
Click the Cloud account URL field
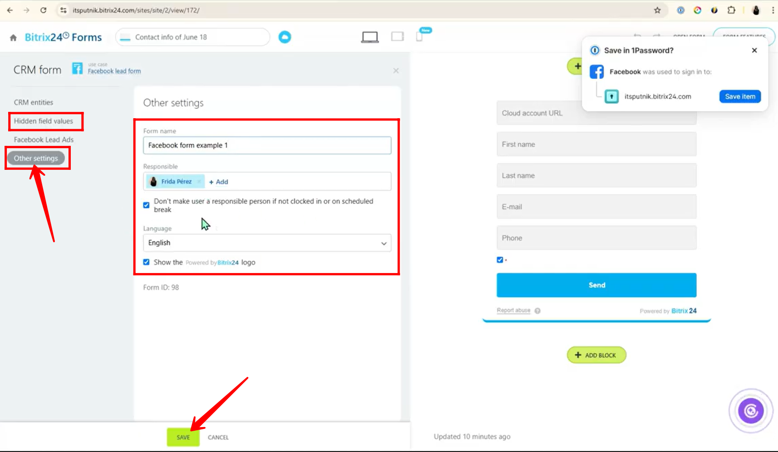[x=597, y=113]
